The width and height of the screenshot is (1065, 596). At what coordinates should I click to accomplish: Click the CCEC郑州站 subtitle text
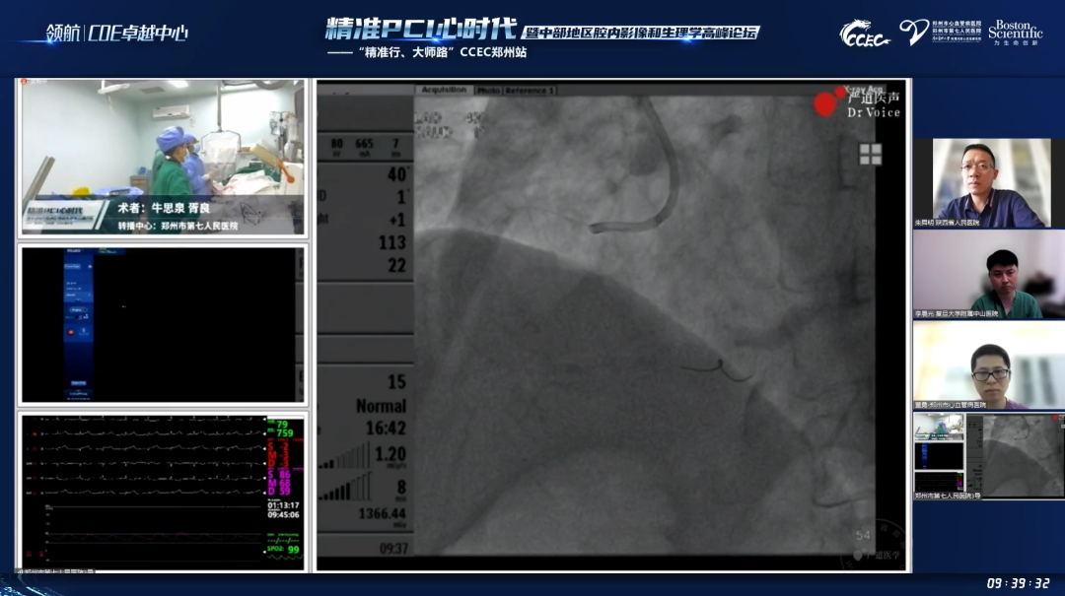click(x=493, y=52)
